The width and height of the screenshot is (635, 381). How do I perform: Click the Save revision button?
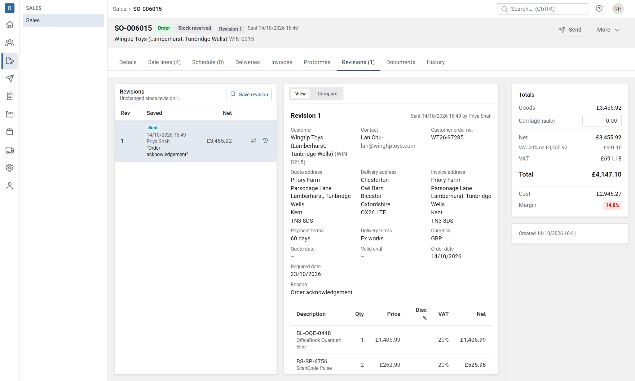pos(249,94)
